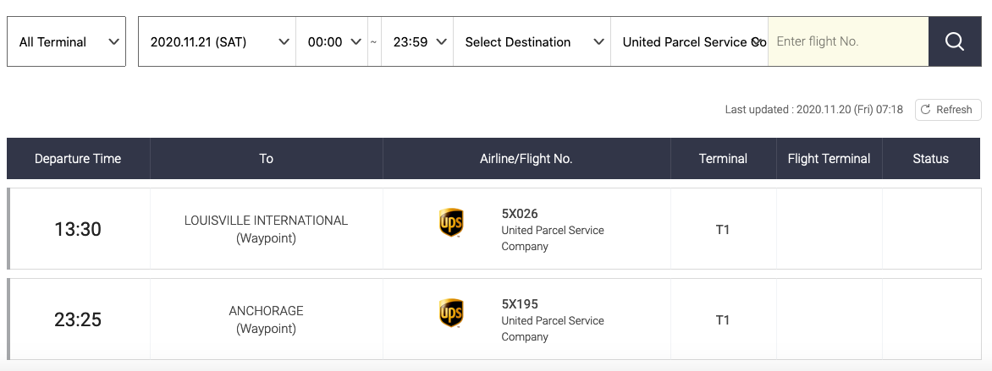The width and height of the screenshot is (992, 371).
Task: Click the Airline/Flight No. column header
Action: [526, 159]
